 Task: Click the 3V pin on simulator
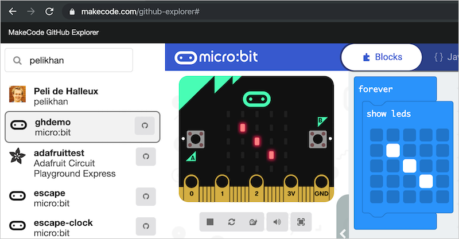pyautogui.click(x=291, y=188)
